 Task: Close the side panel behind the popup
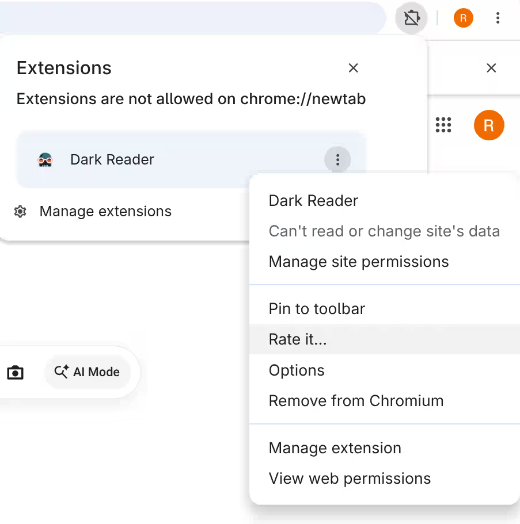click(x=491, y=68)
